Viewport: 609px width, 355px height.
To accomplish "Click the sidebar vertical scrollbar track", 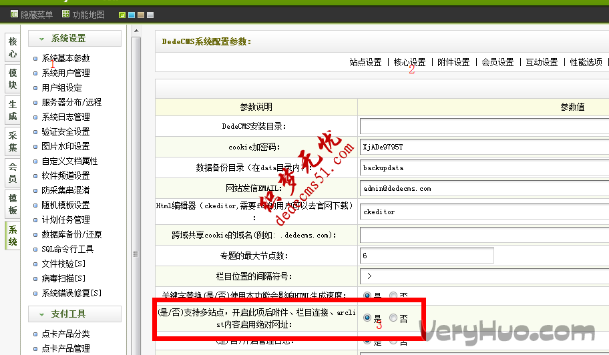I will (x=136, y=196).
